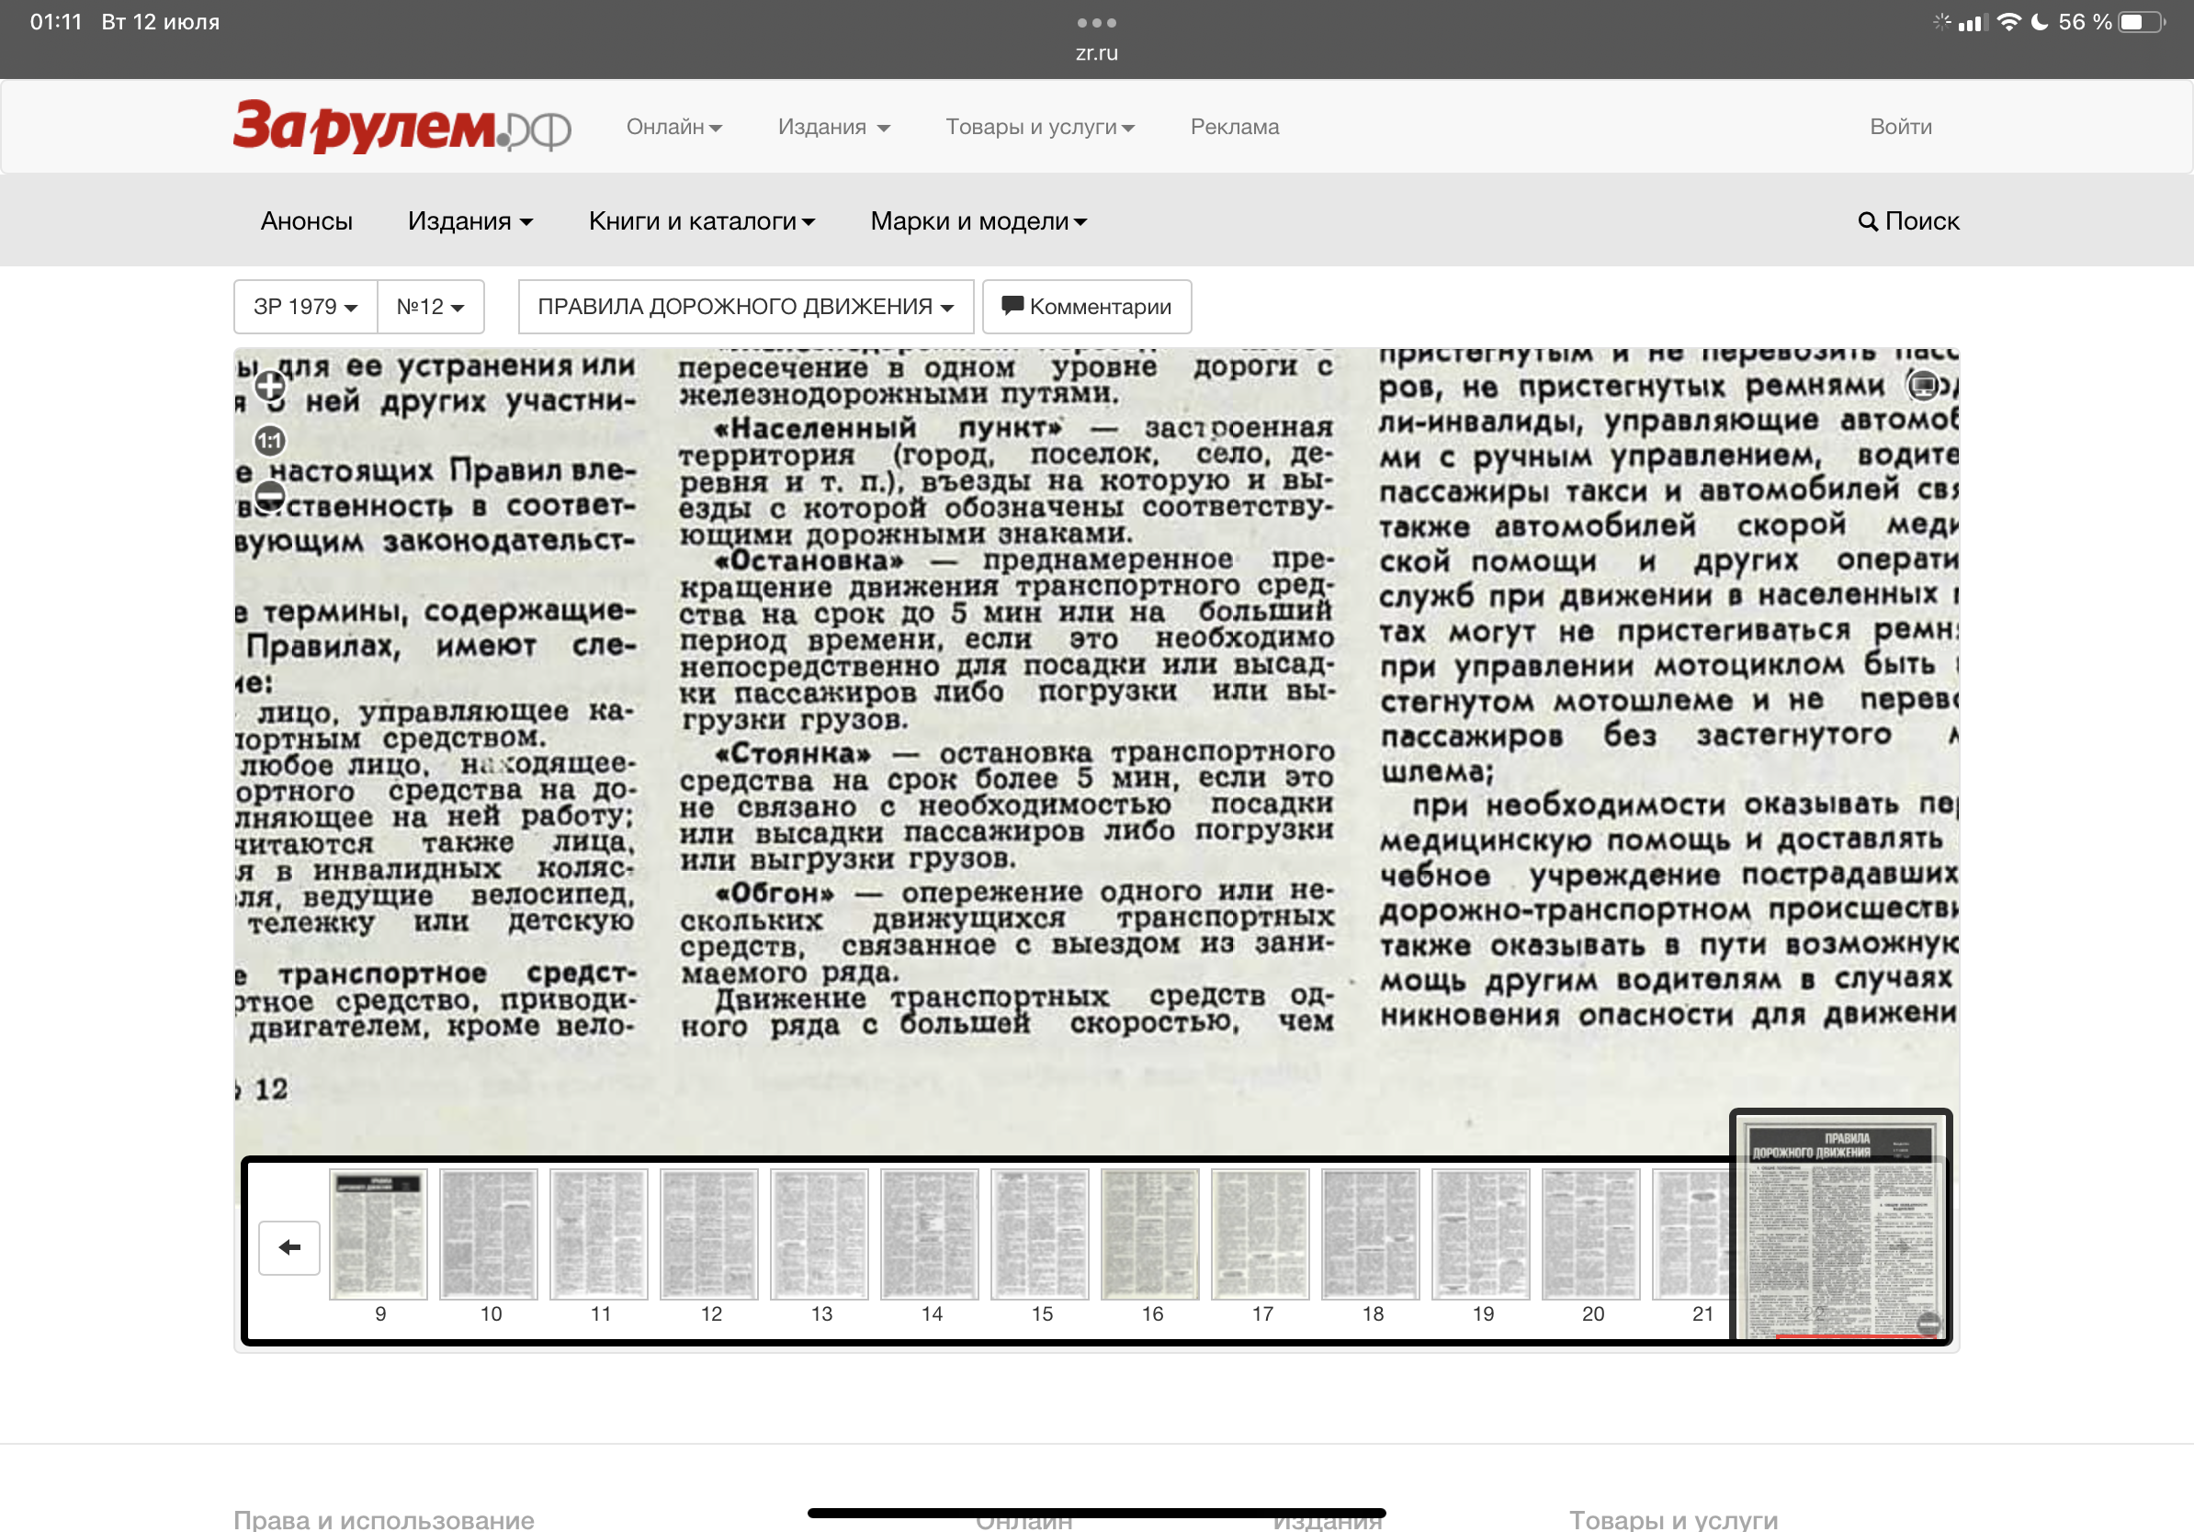The image size is (2194, 1532).
Task: Open page 19 thumbnail
Action: coord(1481,1234)
